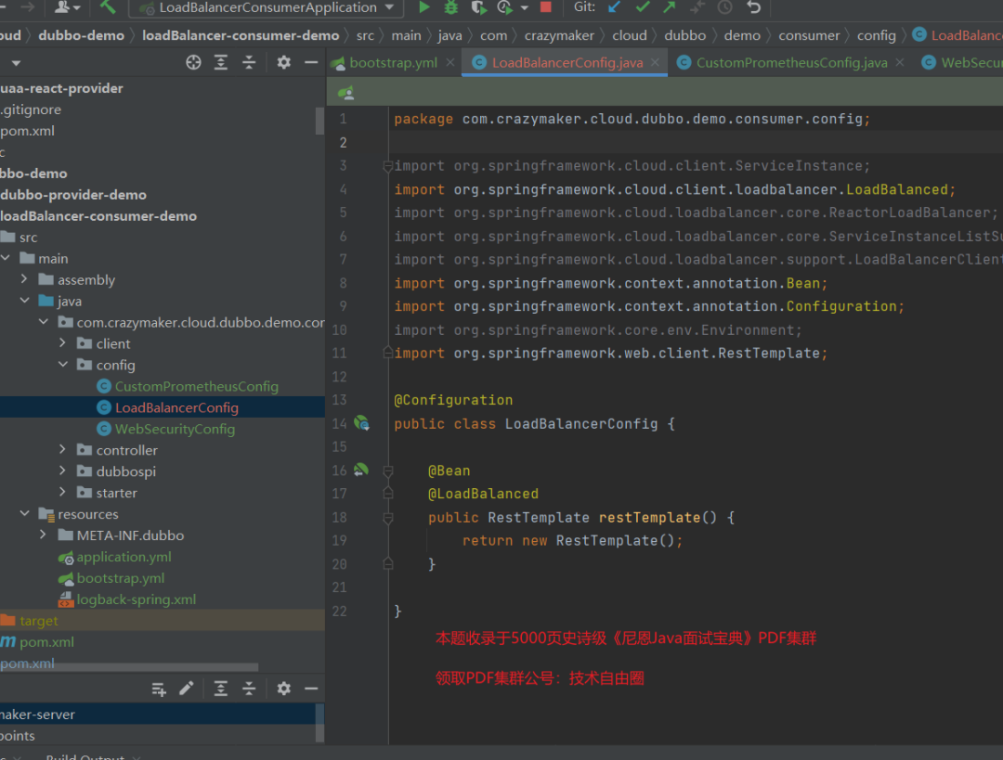
Task: Click the Git commit checkmark icon
Action: tap(642, 7)
